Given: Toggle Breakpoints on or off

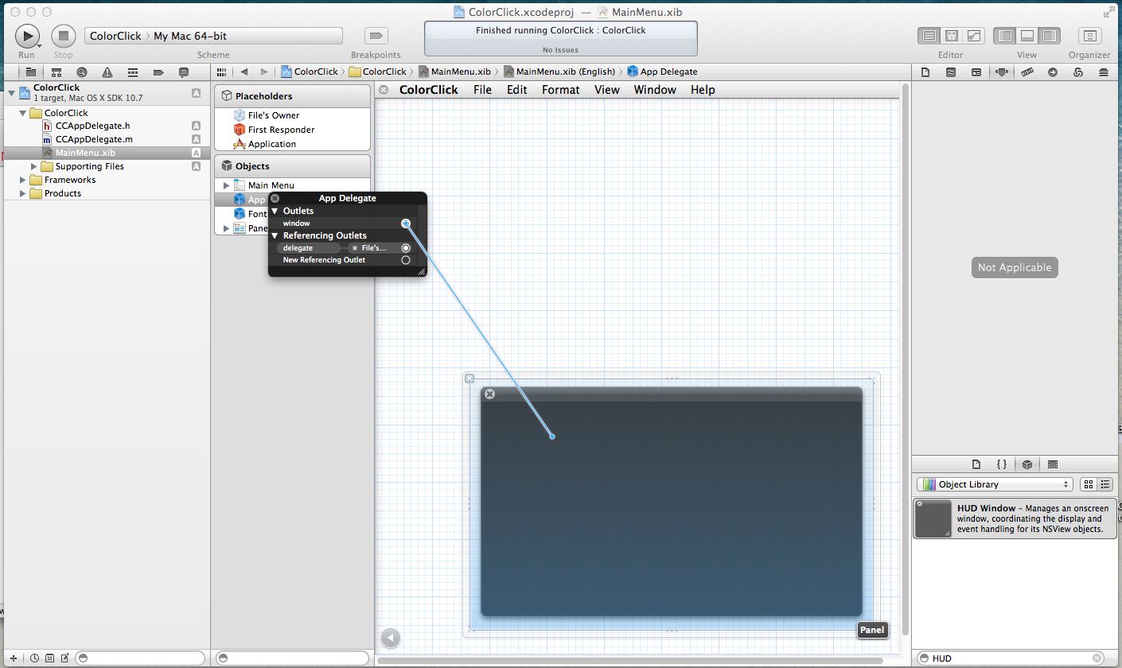Looking at the screenshot, I should (376, 36).
